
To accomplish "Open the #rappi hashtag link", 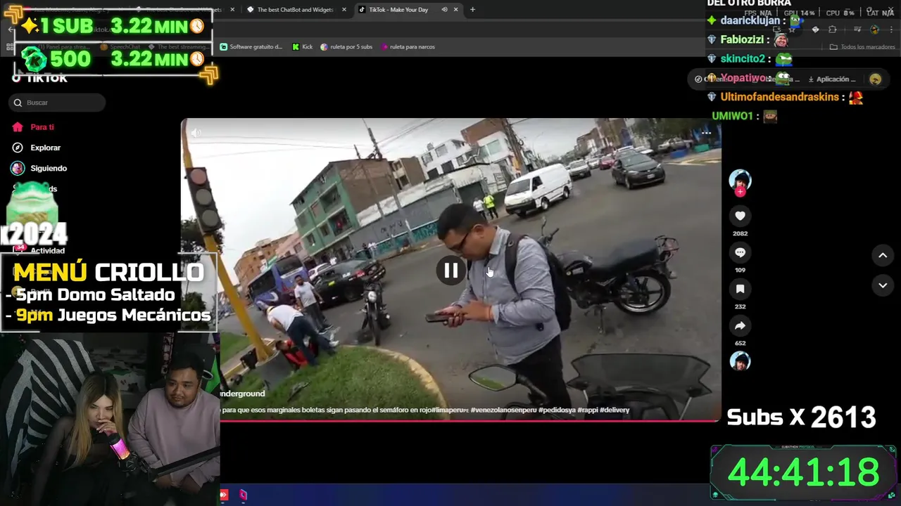I will [x=587, y=410].
